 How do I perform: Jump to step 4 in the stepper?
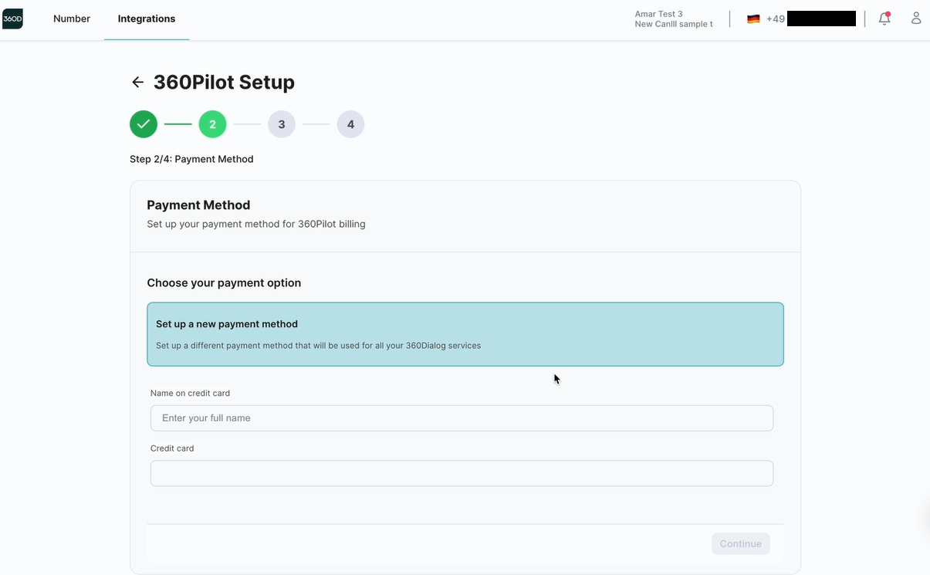tap(350, 124)
